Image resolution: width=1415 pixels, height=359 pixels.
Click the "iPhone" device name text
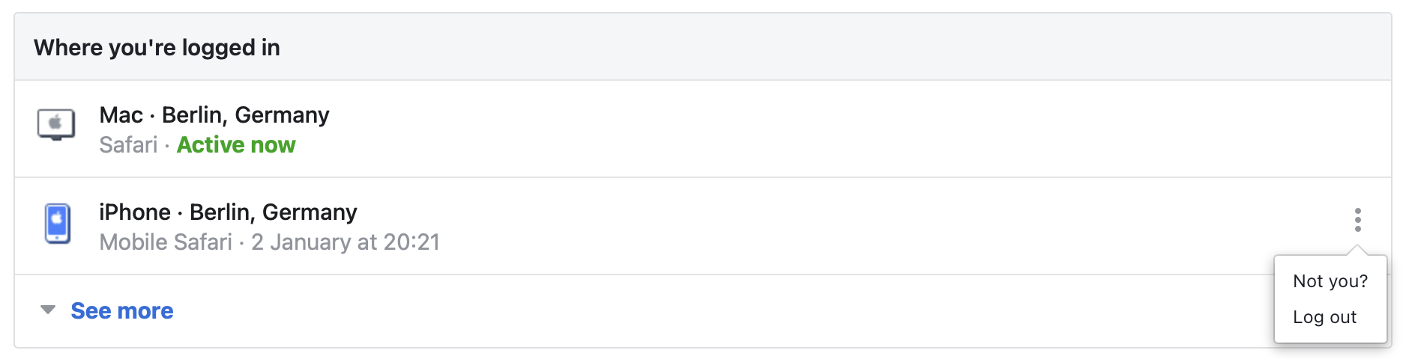click(135, 212)
